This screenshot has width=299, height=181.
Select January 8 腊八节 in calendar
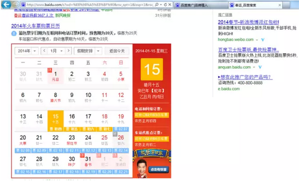point(55,97)
